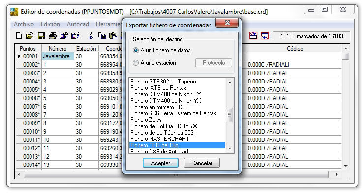The image size is (363, 193).
Task: Click the app icon in the title bar
Action: [14, 12]
